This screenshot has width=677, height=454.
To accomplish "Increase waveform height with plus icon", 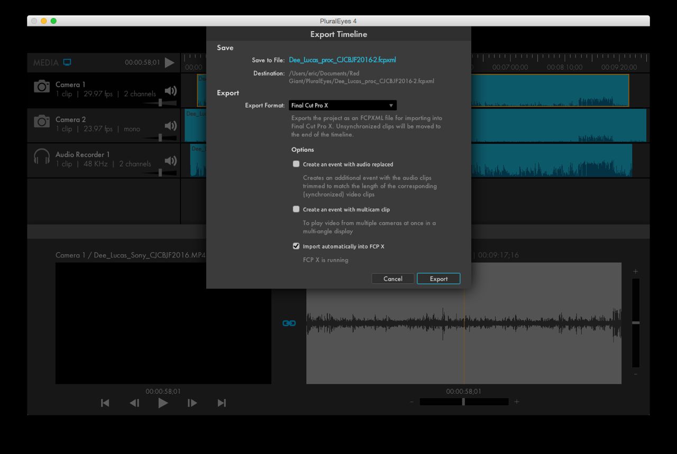I will tap(636, 271).
